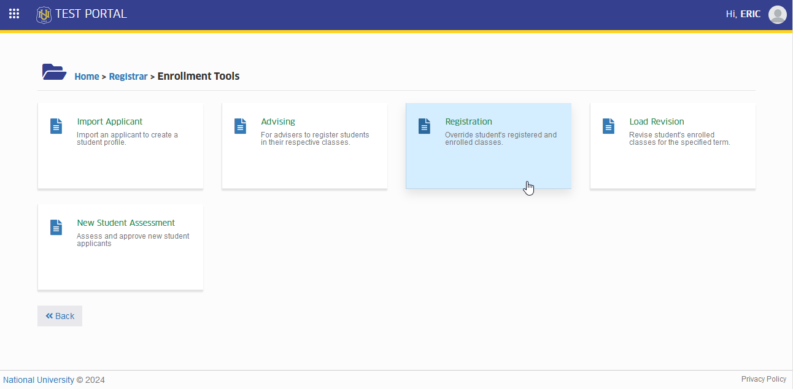Click the Enrollment Tools breadcrumb heading
Screen dimensions: 793x389
pyautogui.click(x=198, y=76)
